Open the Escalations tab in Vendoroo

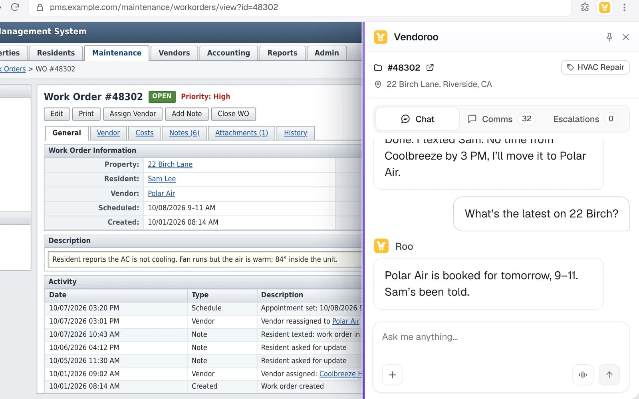585,119
